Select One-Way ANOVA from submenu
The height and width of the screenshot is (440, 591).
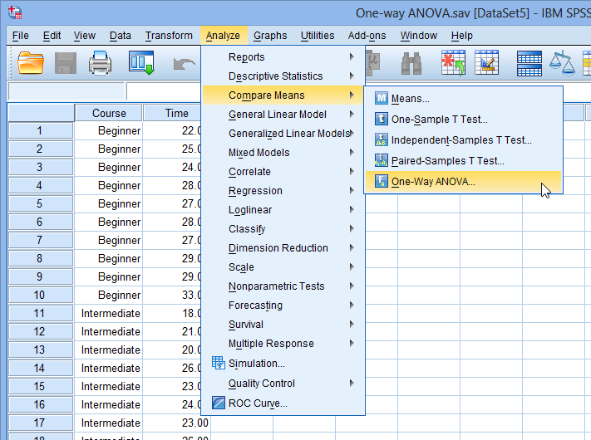point(433,181)
